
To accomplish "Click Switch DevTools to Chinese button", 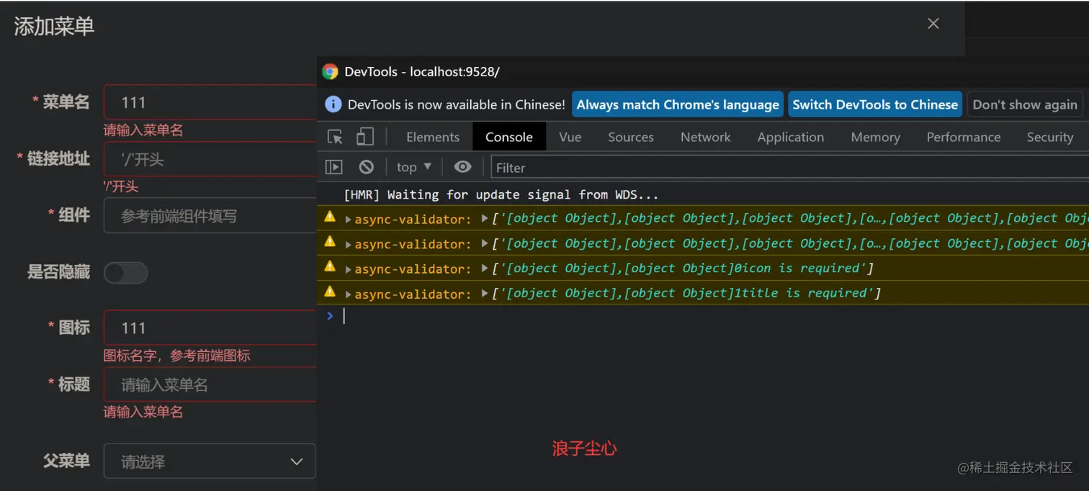I will click(875, 104).
